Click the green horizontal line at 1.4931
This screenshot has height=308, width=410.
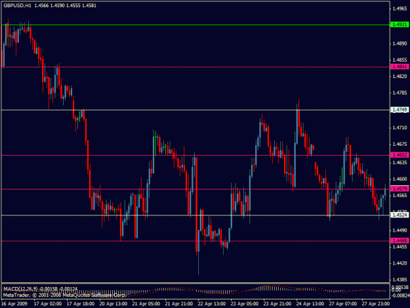pyautogui.click(x=195, y=25)
